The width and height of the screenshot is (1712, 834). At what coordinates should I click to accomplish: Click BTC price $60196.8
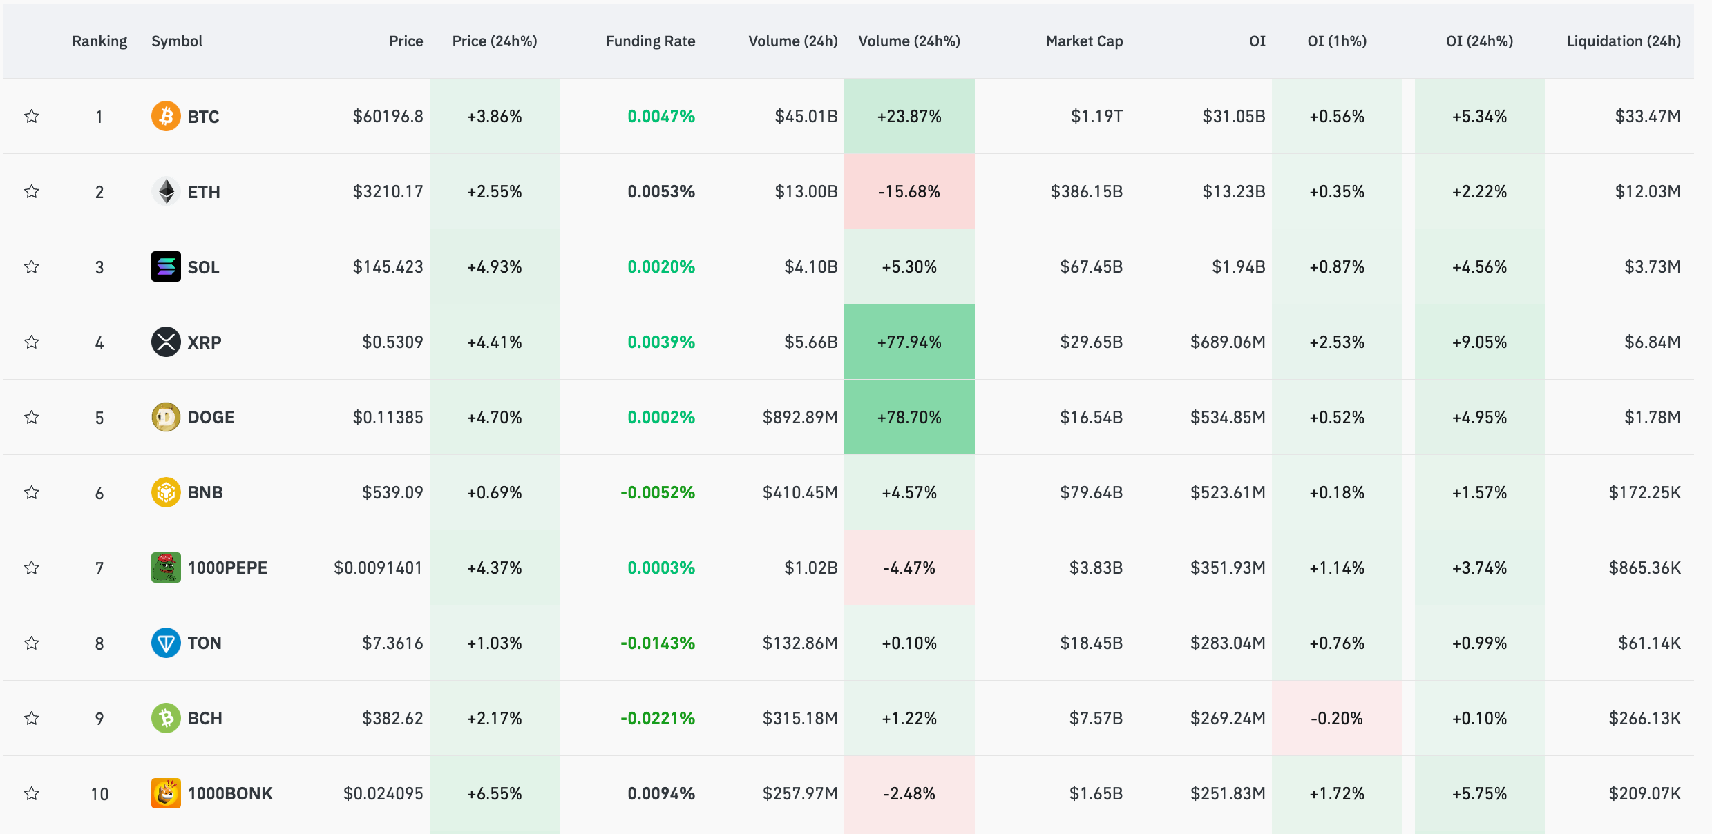[x=388, y=116]
